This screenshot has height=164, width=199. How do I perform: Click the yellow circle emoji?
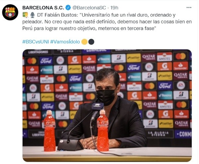84,42
